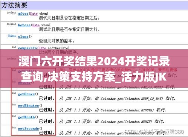Open the getHours method link
188x137 pixels.
[x=26, y=94]
